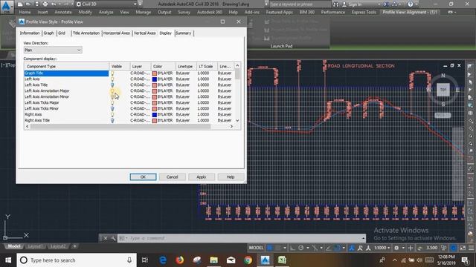Toggle visibility bulb for Right Axis
Viewport: 476px width, 267px height.
[x=112, y=114]
